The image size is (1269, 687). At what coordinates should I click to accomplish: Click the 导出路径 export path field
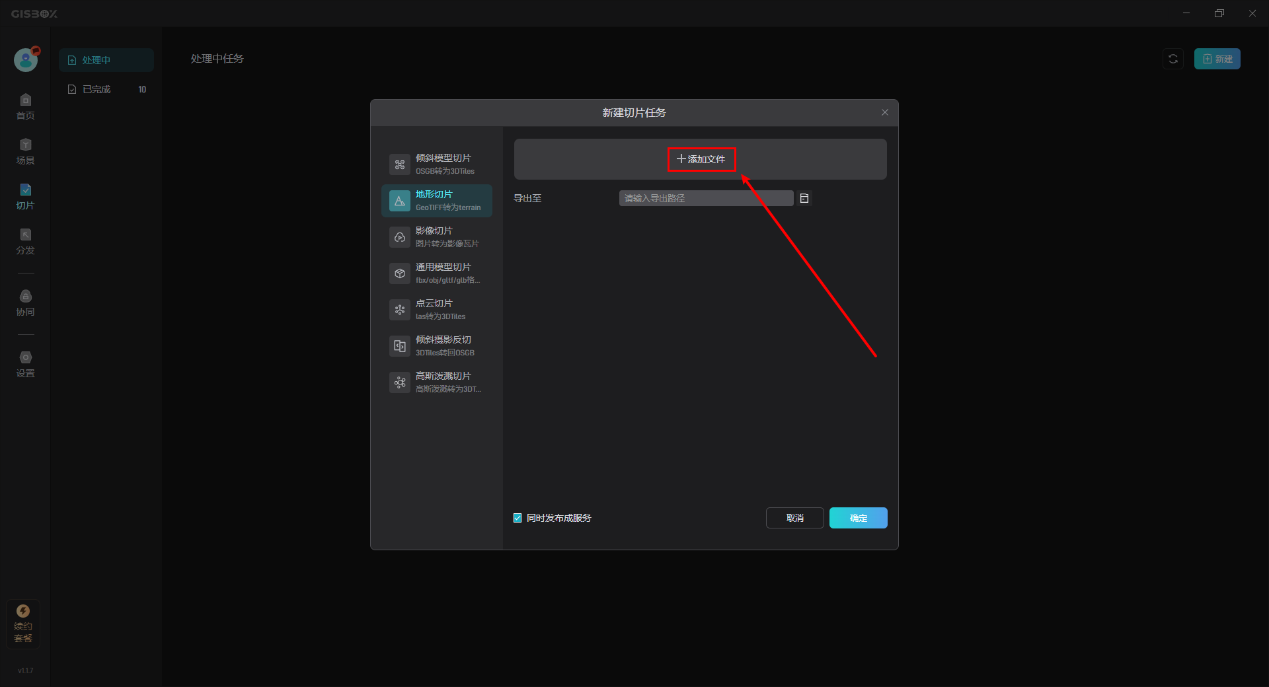706,198
